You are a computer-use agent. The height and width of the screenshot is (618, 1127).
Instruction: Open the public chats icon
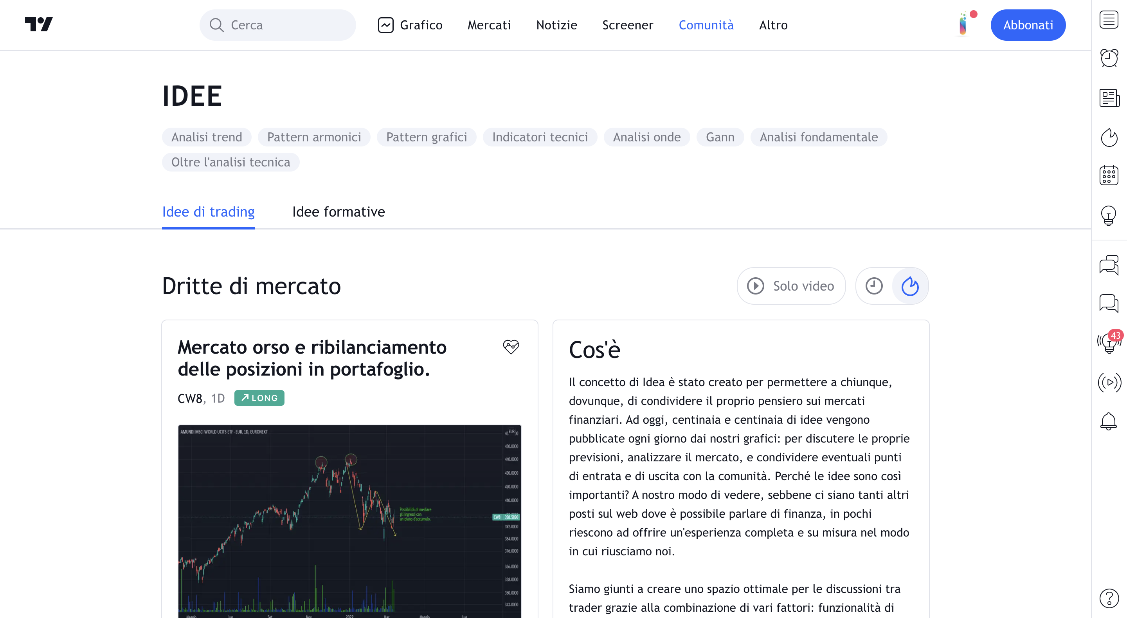click(x=1109, y=265)
